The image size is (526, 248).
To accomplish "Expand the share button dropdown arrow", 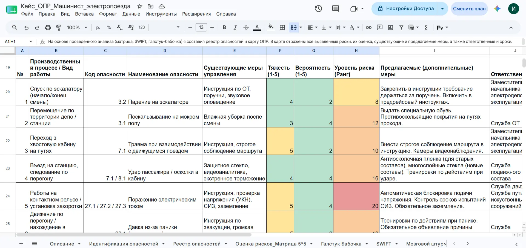I will pos(442,9).
